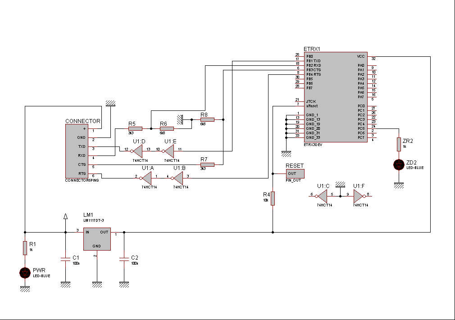Click the VCC pin label on ETRX1

pos(361,56)
